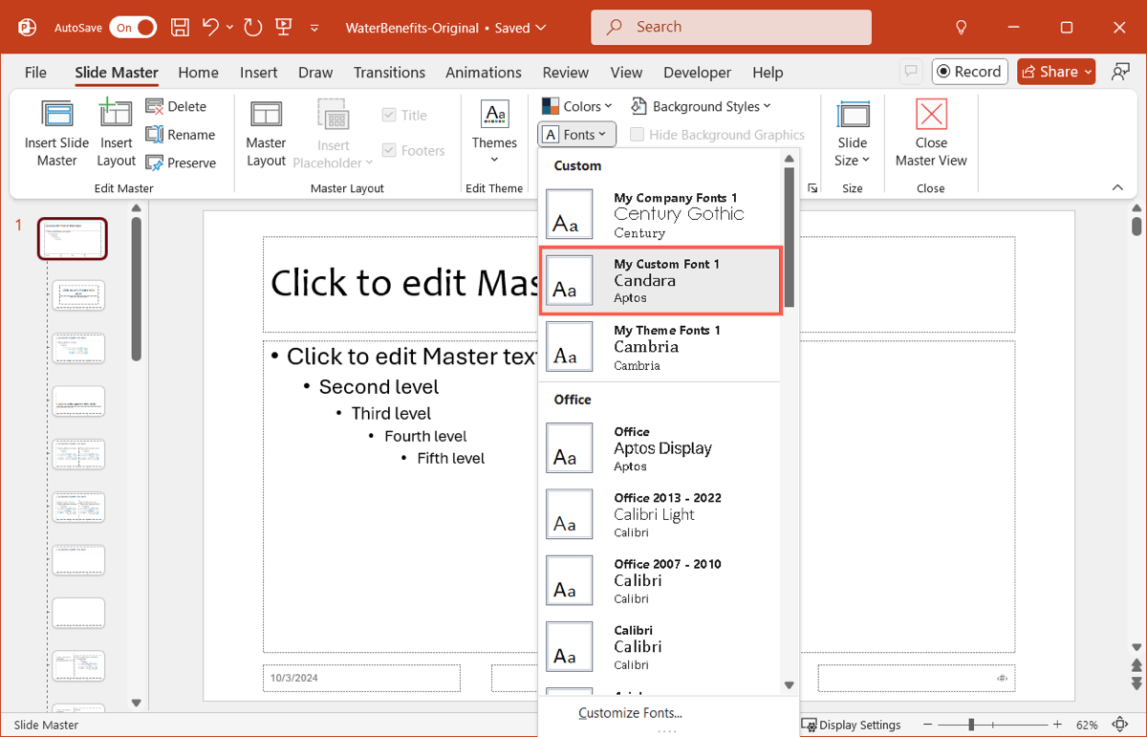Open Insert Slide Master
Screen dimensions: 1147x737
click(56, 134)
